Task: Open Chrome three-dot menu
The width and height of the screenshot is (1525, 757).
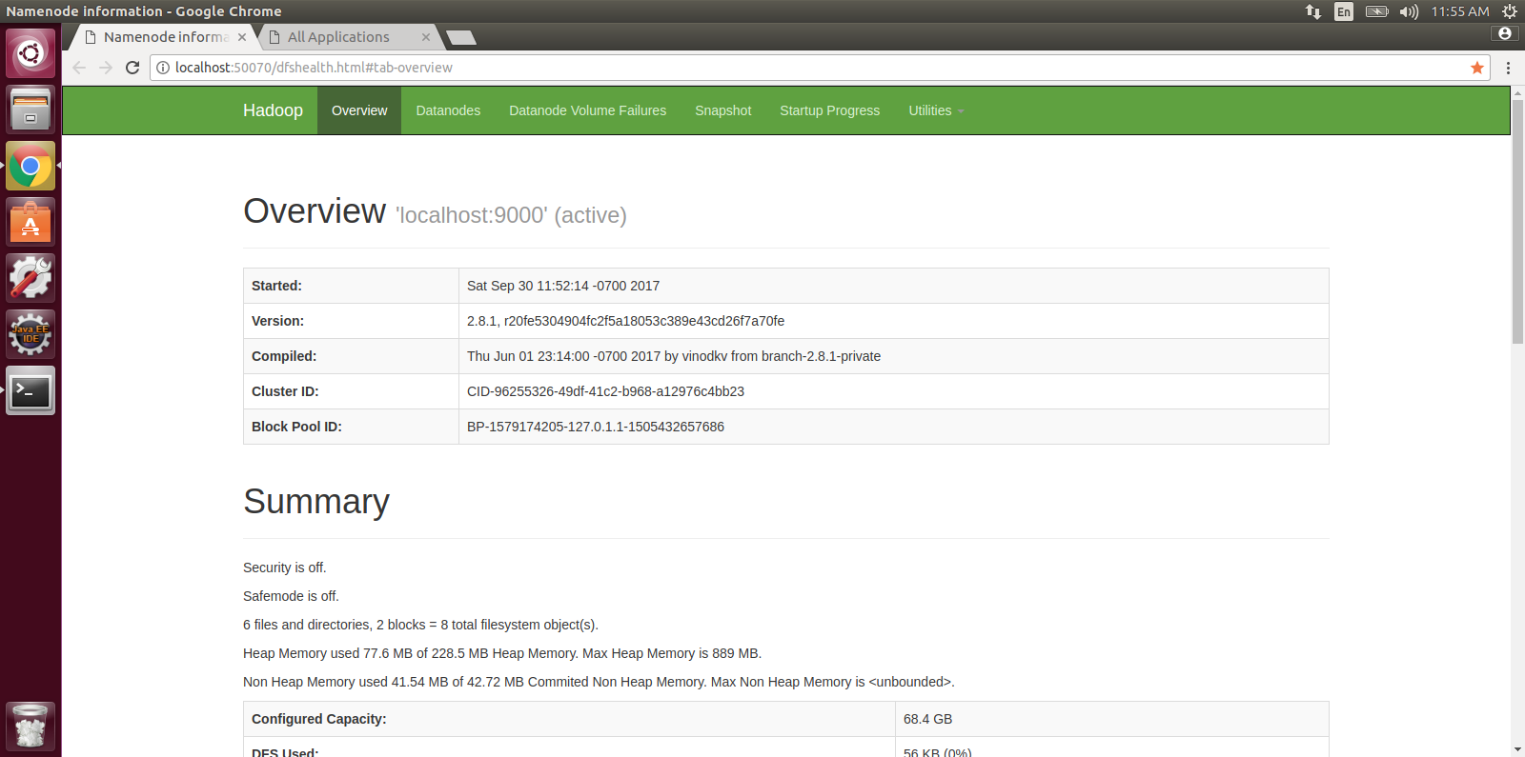Action: point(1508,68)
